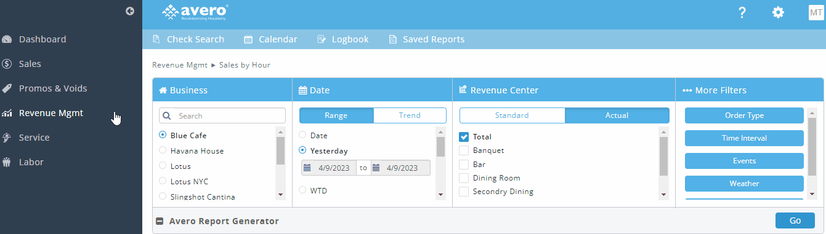The height and width of the screenshot is (234, 826).
Task: Click Date panel scrollbar down arrow
Action: [x=440, y=195]
